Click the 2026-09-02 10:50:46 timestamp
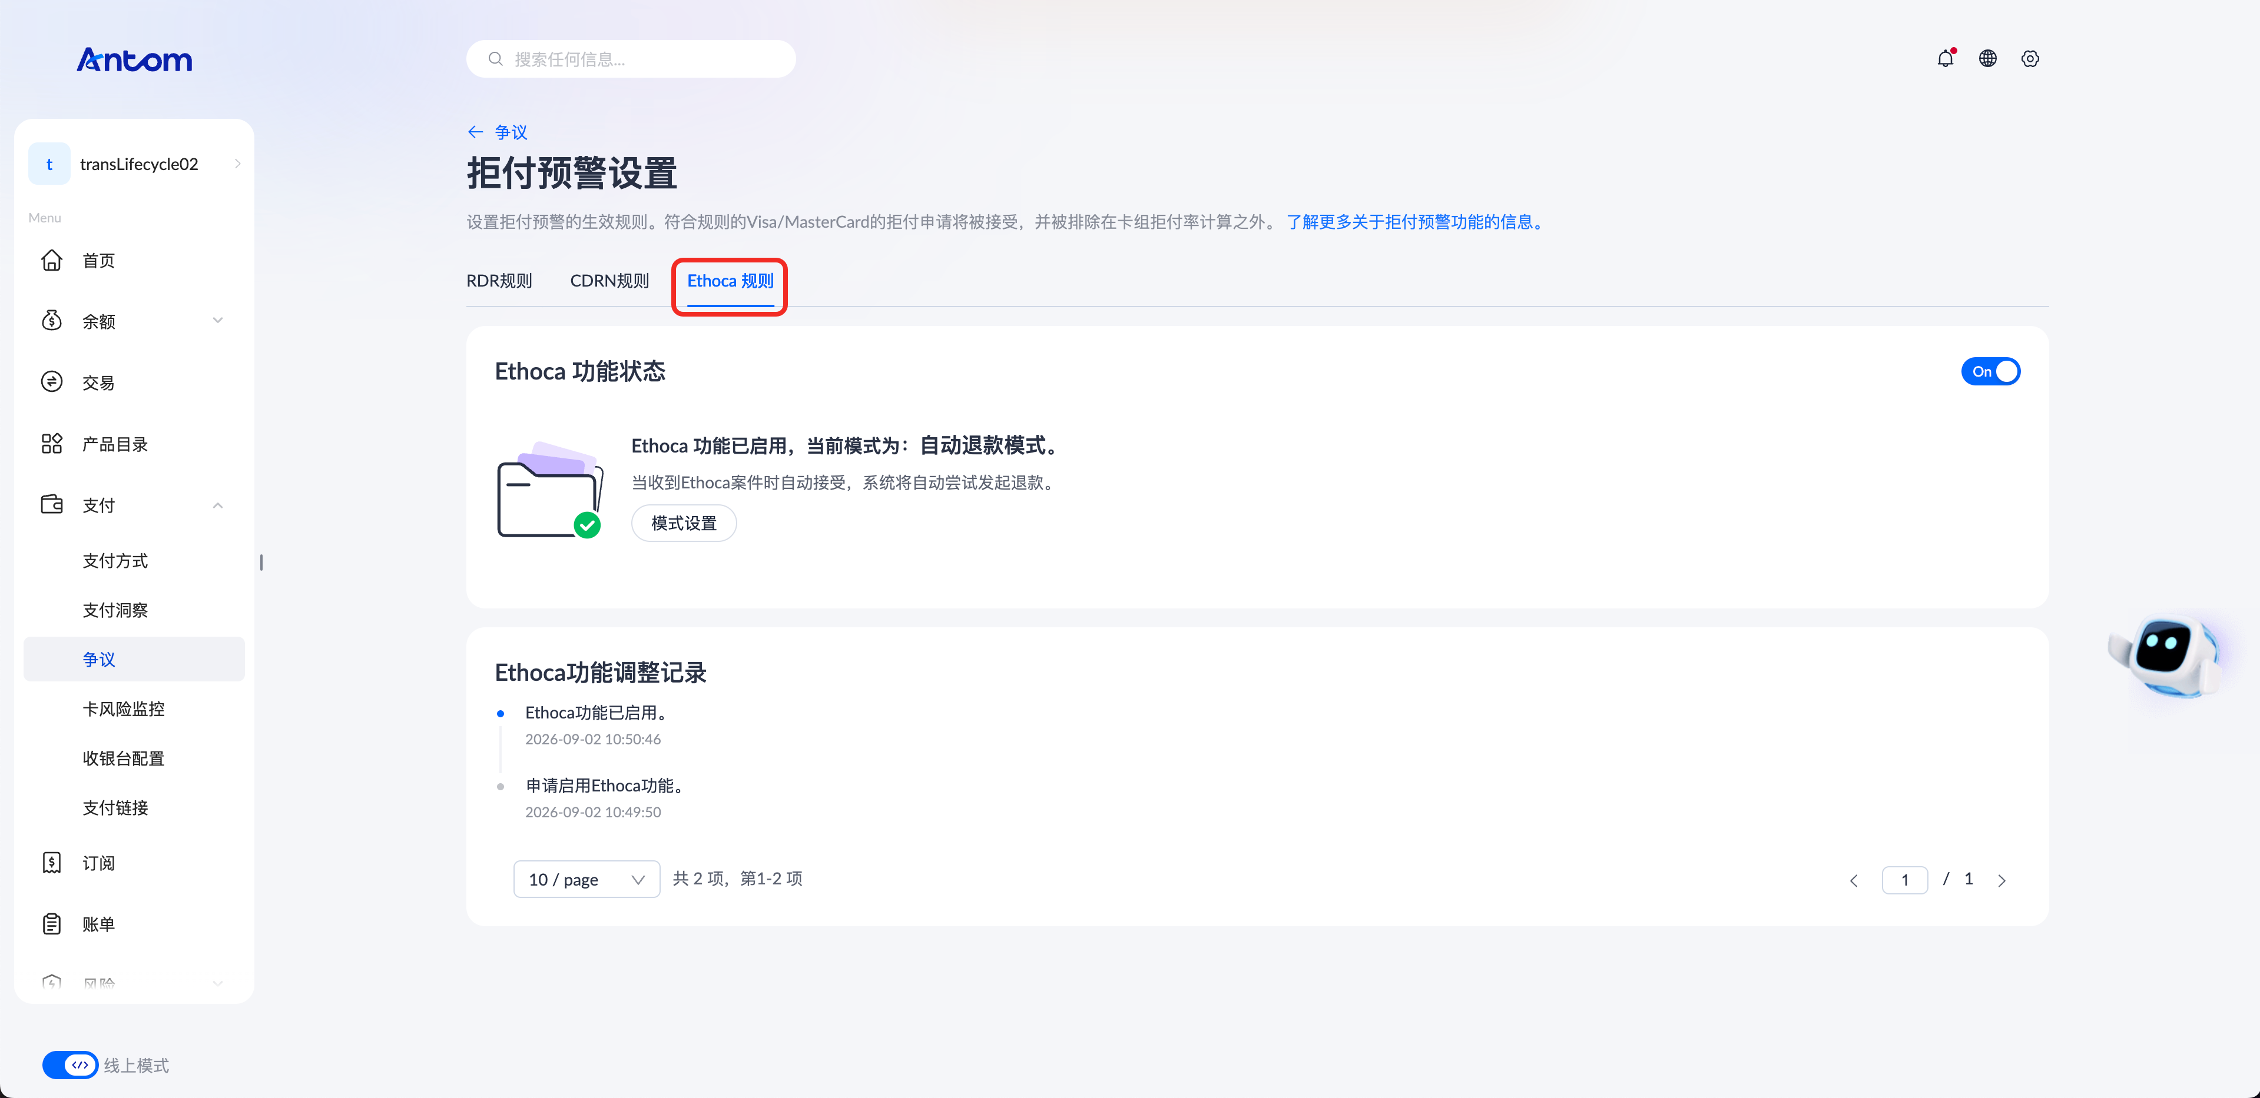 tap(593, 739)
